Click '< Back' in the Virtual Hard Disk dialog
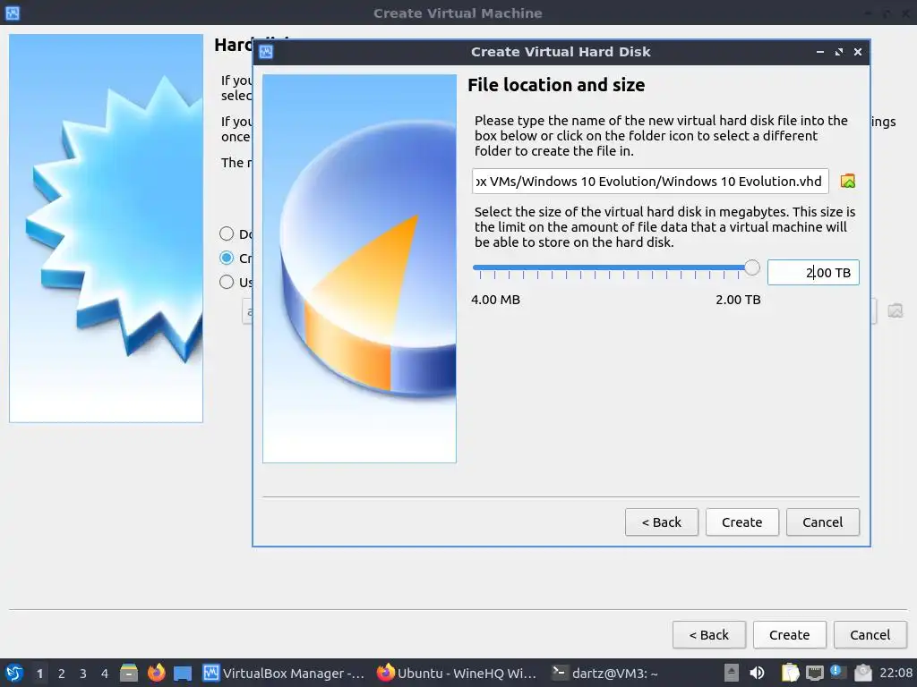 click(x=662, y=522)
